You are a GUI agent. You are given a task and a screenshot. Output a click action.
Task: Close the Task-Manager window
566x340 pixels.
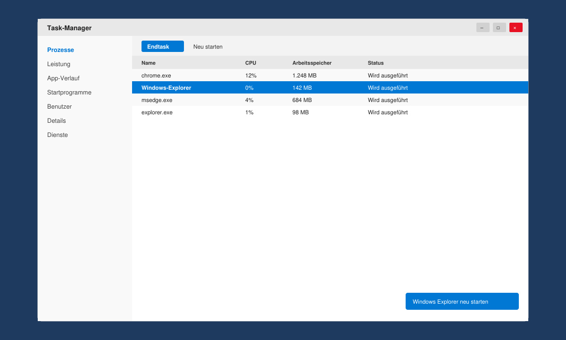516,27
